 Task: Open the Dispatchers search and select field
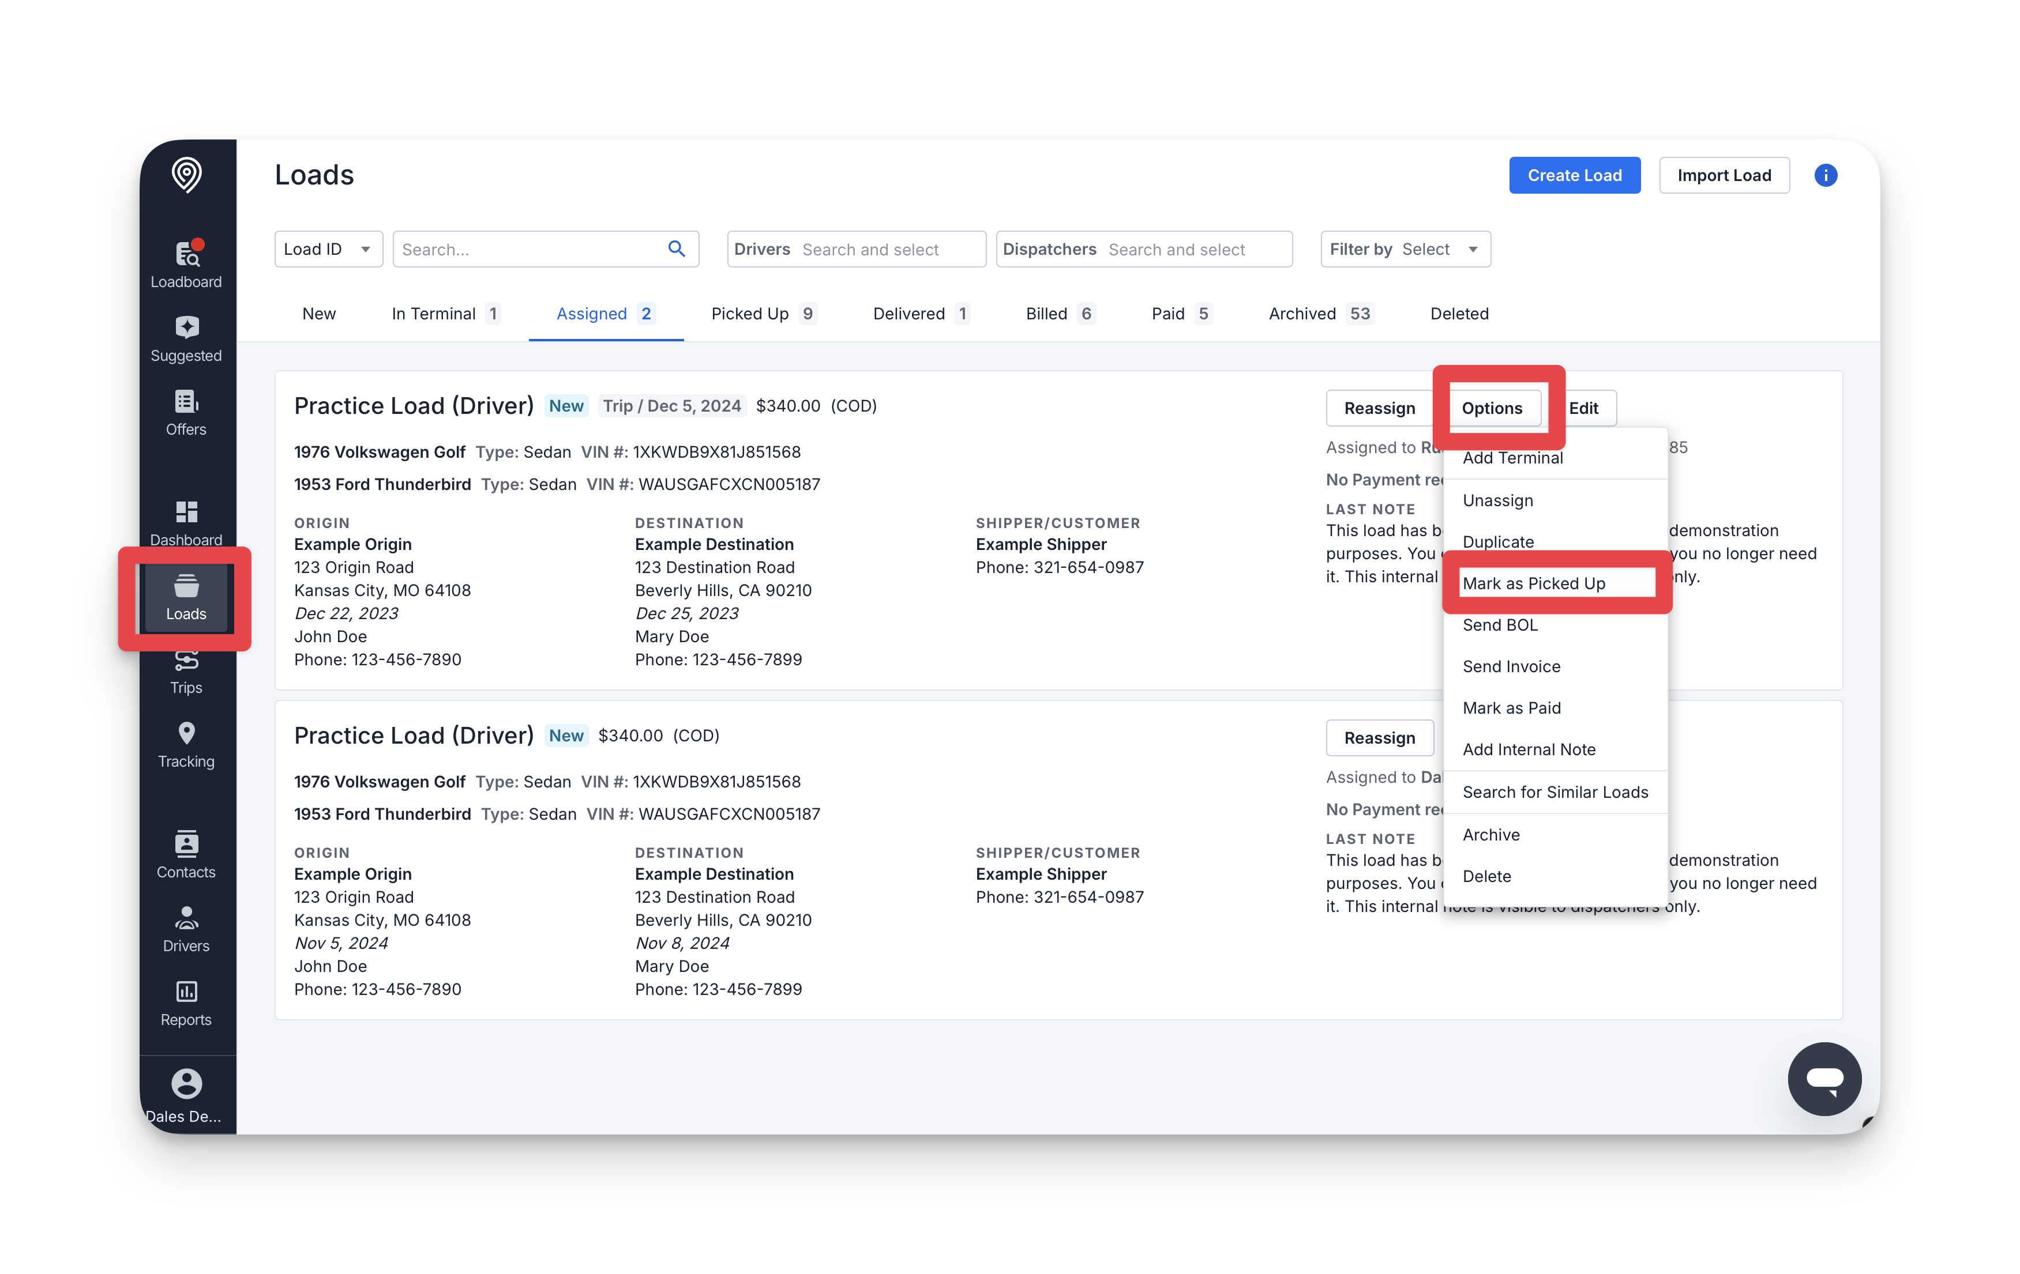pyautogui.click(x=1144, y=249)
